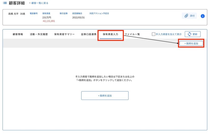Switch to the 顧客情報 tab
The width and height of the screenshot is (210, 134).
pyautogui.click(x=18, y=34)
